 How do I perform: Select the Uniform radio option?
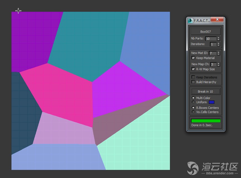pos(193,102)
